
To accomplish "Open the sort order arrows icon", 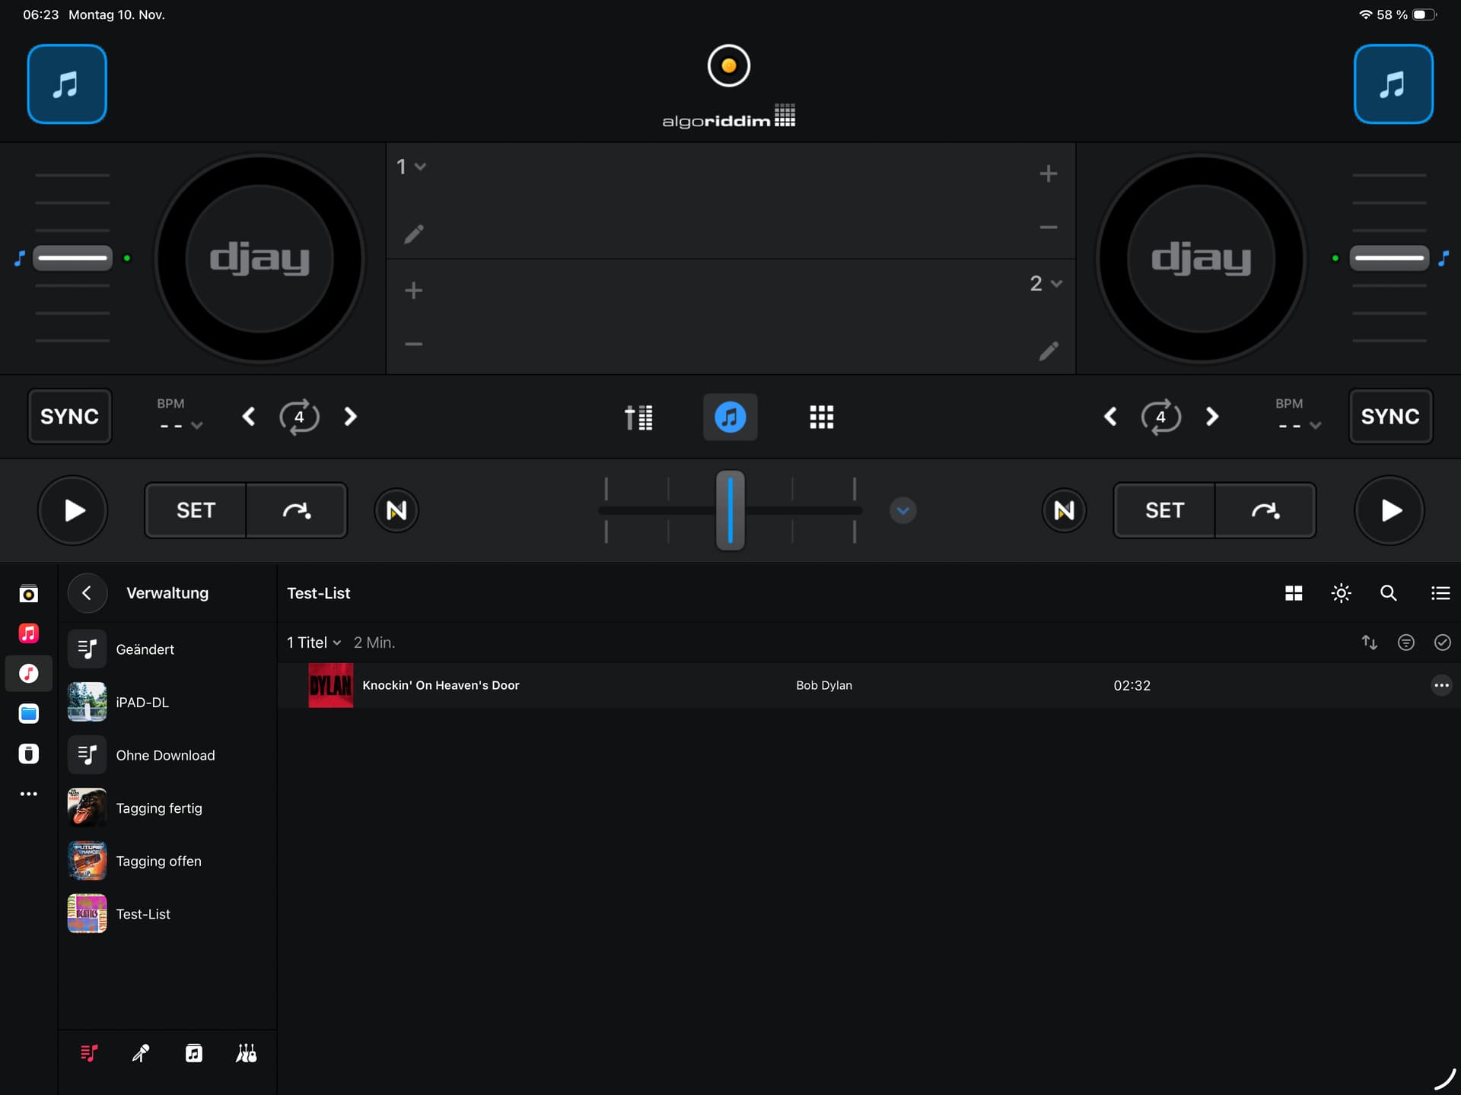I will (1369, 643).
